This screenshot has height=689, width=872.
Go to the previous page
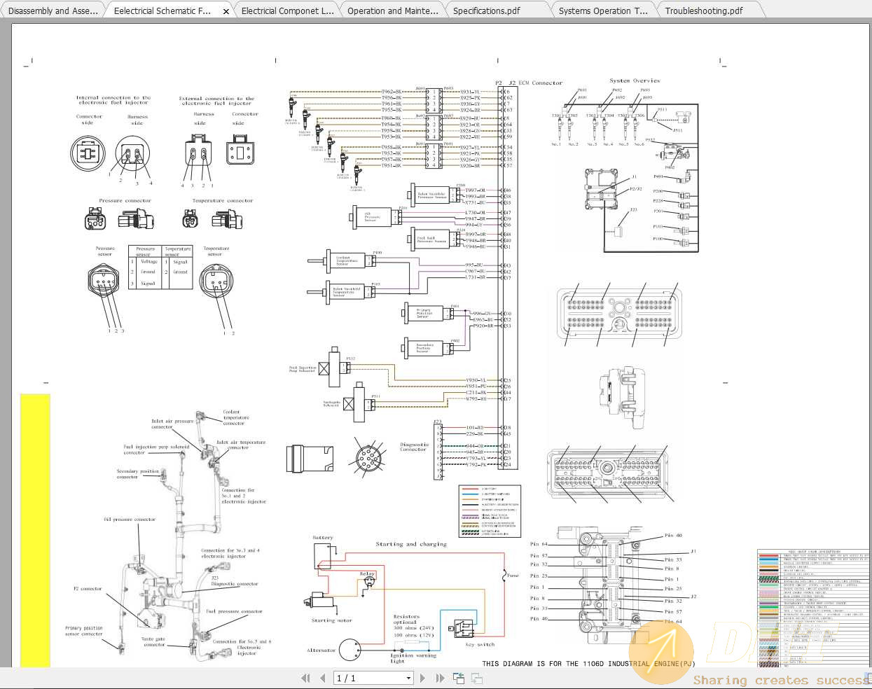pos(323,678)
